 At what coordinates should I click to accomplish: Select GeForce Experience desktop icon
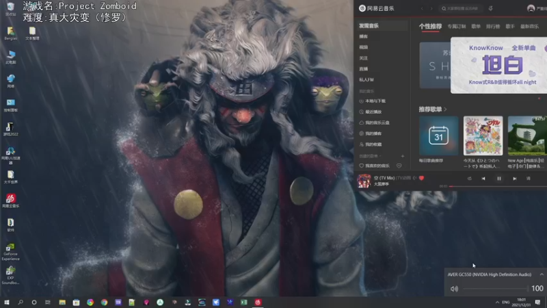pos(10,252)
